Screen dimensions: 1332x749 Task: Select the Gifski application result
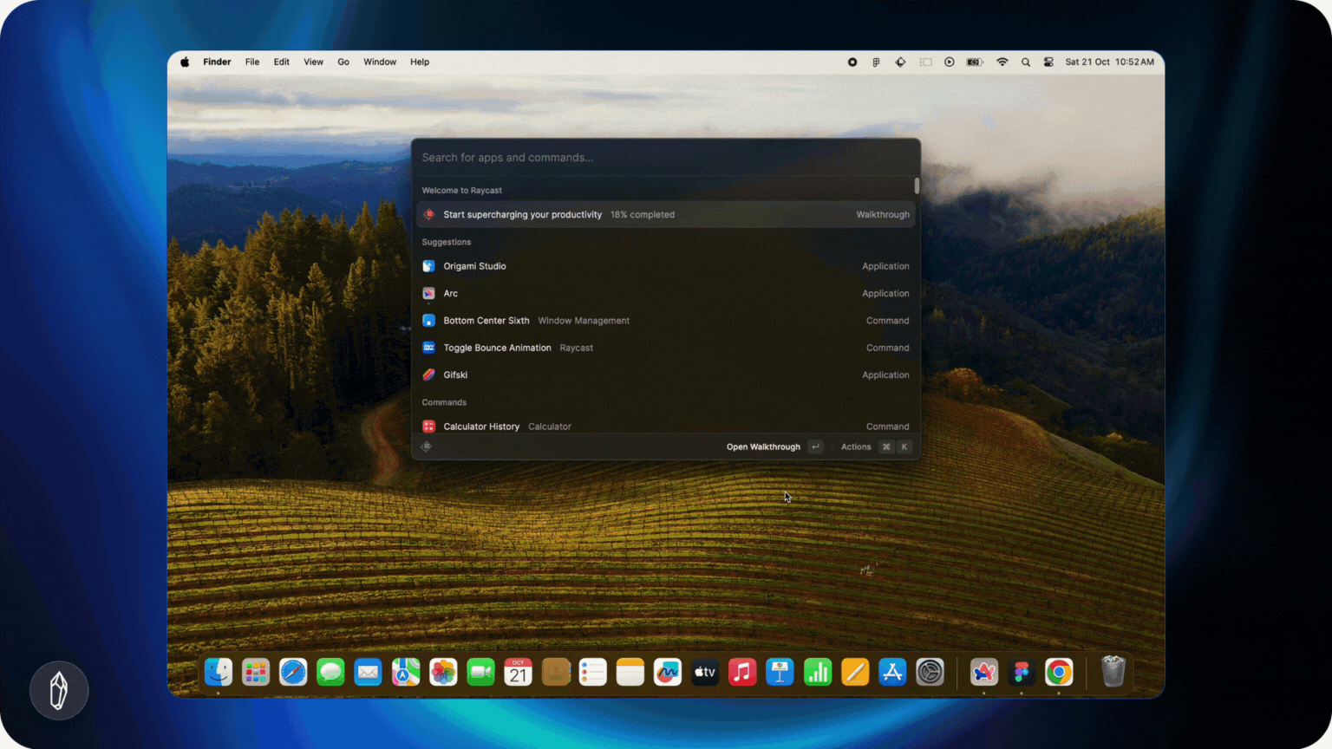point(665,374)
